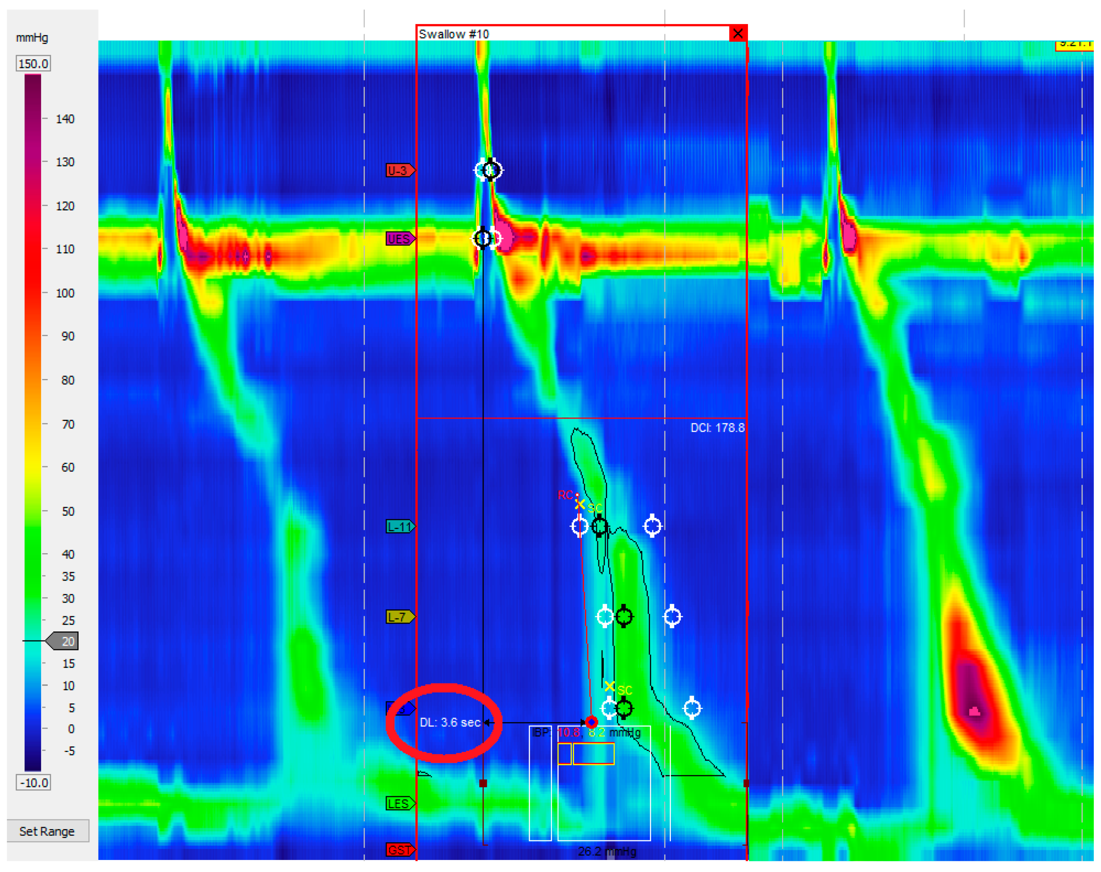Select the red GST sensor tag
Screen dimensions: 1101x872
click(399, 850)
